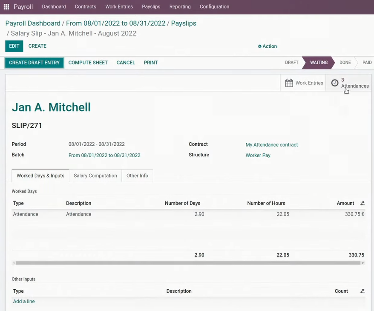
Task: Select the DRAFT status stage
Action: (x=292, y=63)
